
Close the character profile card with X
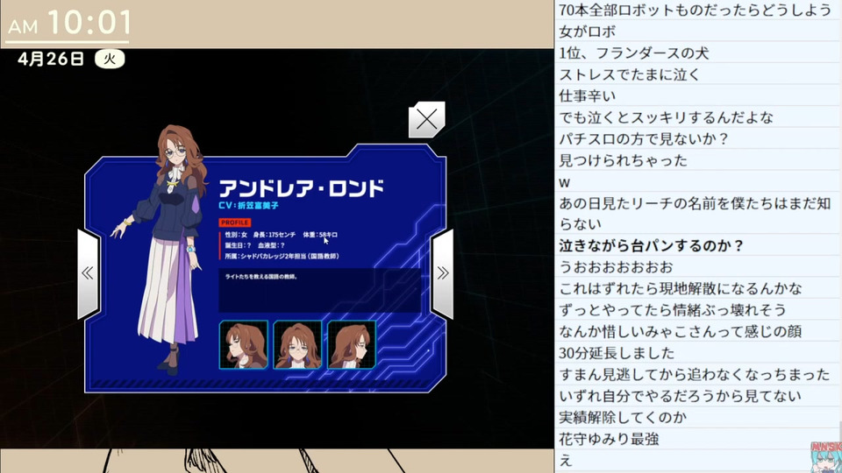coord(426,120)
